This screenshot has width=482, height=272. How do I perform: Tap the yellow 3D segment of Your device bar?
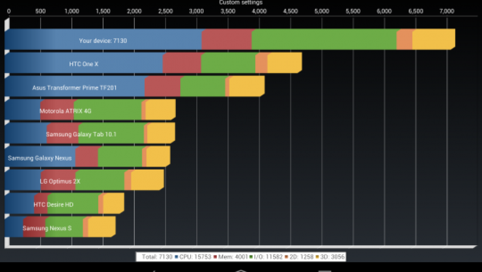point(434,39)
